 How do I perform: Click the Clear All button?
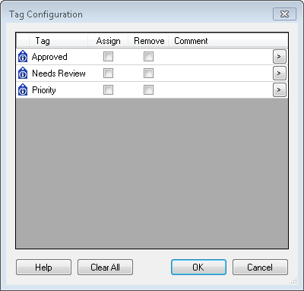[105, 268]
